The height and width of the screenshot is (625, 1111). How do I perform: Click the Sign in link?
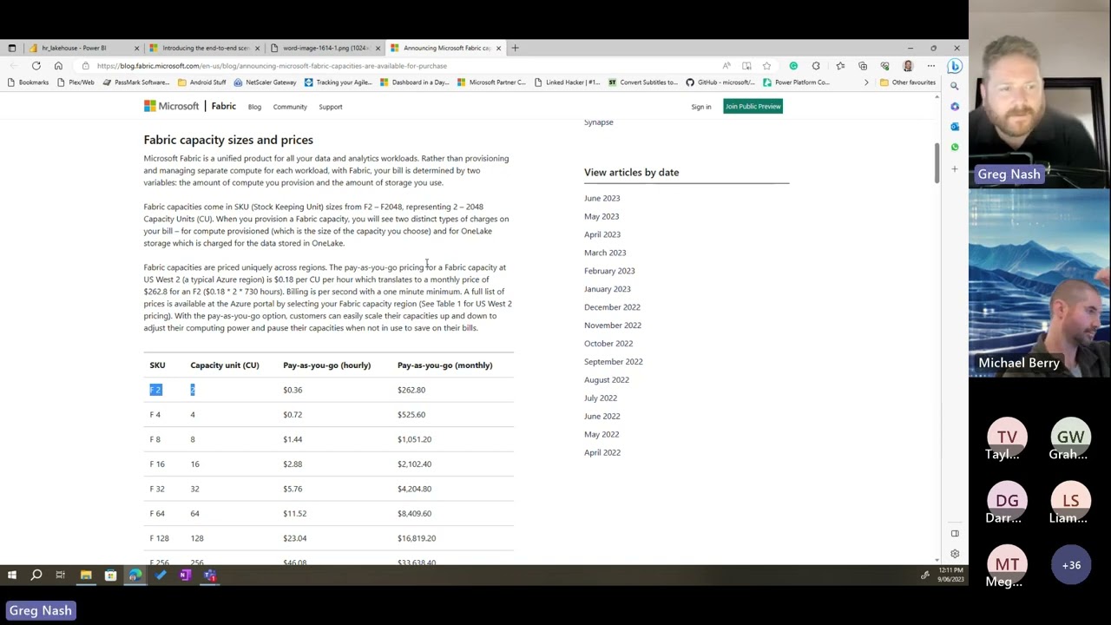701,107
